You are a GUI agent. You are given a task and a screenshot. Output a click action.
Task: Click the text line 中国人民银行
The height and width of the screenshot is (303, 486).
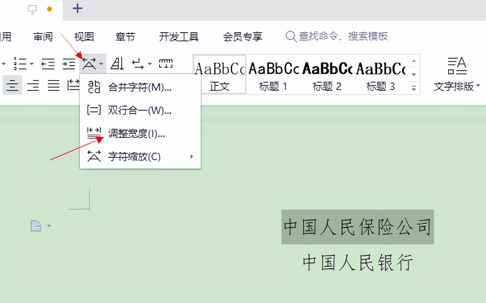[358, 263]
